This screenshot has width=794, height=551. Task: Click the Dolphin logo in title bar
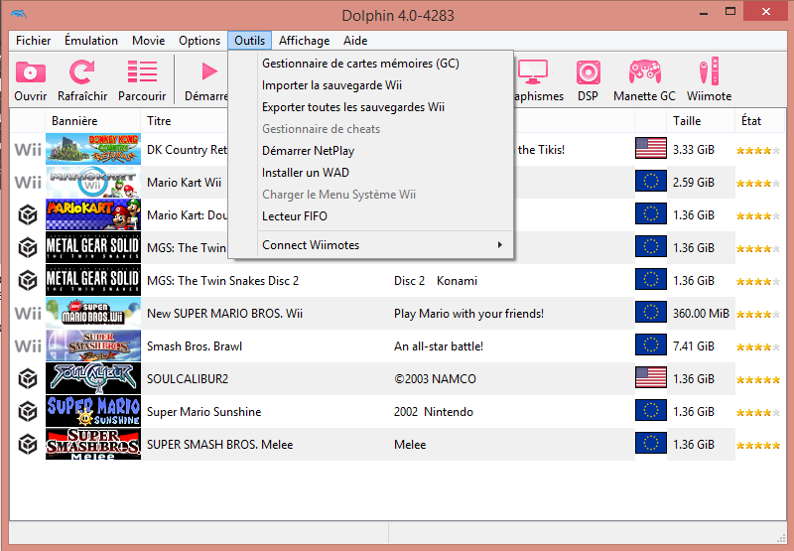click(19, 14)
